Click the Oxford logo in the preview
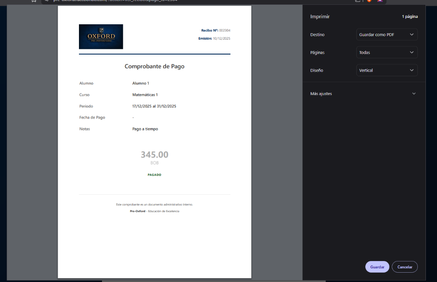 [x=101, y=37]
